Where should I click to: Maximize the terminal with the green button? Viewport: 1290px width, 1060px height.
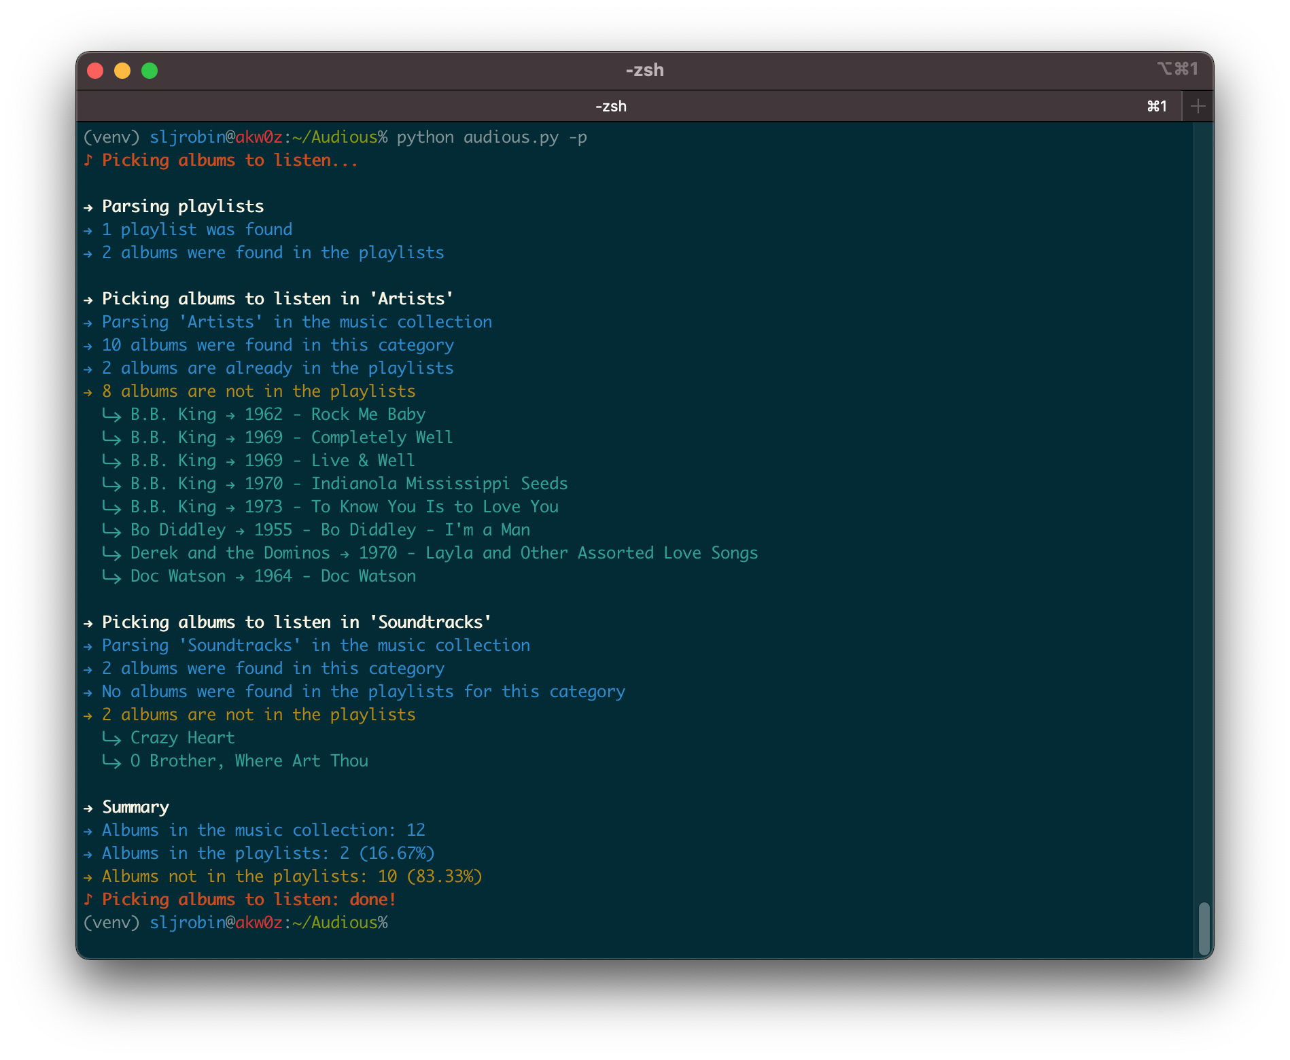click(150, 71)
